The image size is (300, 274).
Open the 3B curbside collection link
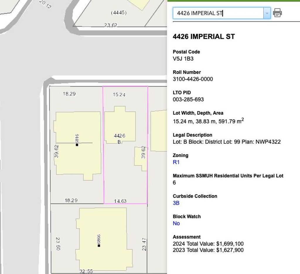tap(176, 203)
